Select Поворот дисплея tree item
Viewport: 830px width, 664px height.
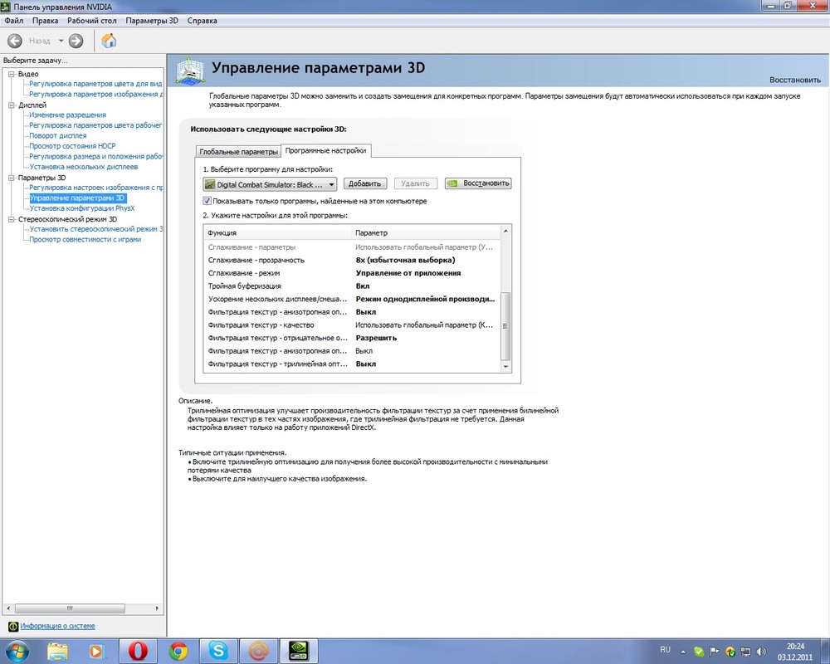coord(58,135)
